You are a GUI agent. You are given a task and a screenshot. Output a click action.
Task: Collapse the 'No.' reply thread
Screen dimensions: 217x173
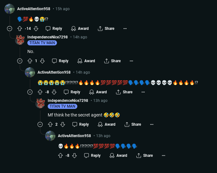(x=20, y=61)
